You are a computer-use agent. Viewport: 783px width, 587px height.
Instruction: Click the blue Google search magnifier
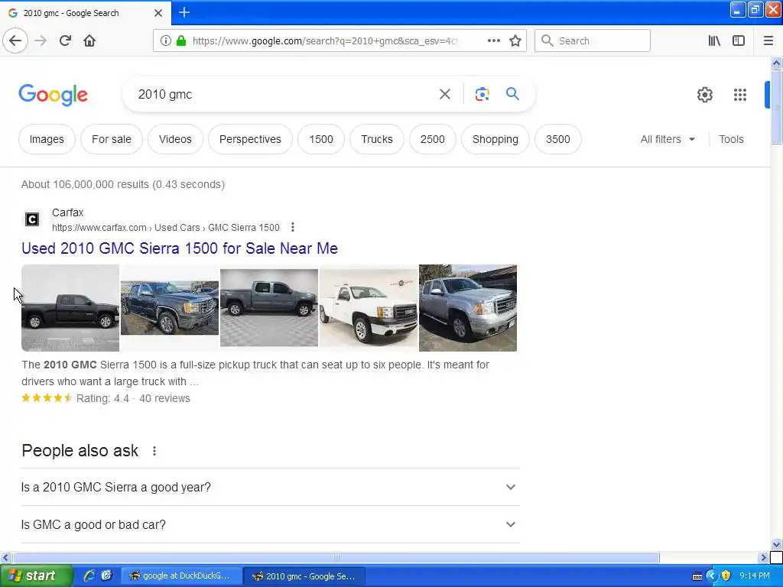512,94
